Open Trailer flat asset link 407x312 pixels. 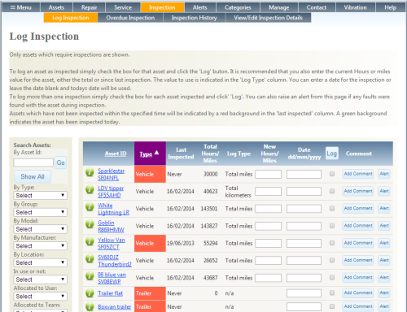click(x=110, y=293)
